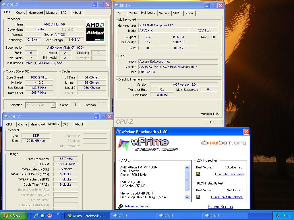The image size is (294, 220).
Task: Click the red quick launch icon in taskbar
Action: 50,216
